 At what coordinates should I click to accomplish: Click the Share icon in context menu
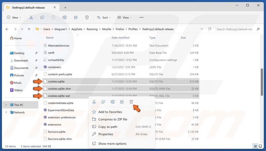tap(122, 102)
